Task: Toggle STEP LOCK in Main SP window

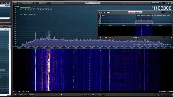Action: [156, 3]
